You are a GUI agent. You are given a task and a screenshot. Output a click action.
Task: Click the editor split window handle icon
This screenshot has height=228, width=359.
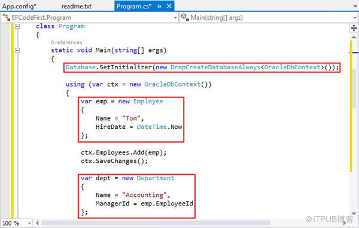[x=354, y=28]
